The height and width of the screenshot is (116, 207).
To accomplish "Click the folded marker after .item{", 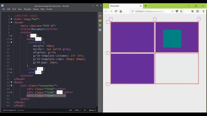I will pos(40,69).
